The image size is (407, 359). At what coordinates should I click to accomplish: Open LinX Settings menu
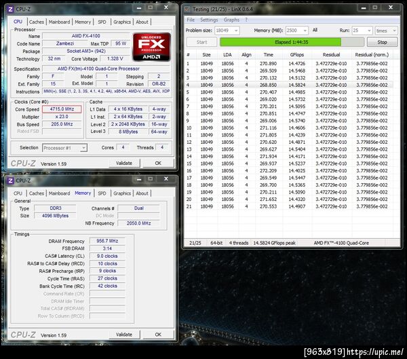[209, 20]
